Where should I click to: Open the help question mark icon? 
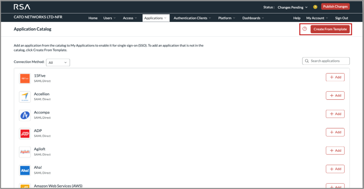click(x=305, y=29)
